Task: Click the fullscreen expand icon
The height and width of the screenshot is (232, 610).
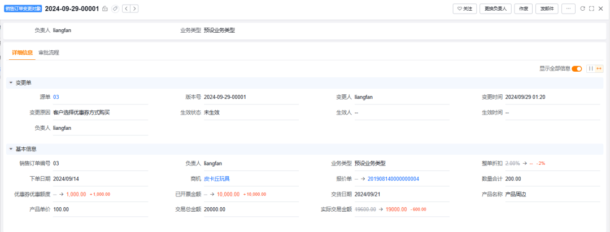Action: pyautogui.click(x=591, y=9)
